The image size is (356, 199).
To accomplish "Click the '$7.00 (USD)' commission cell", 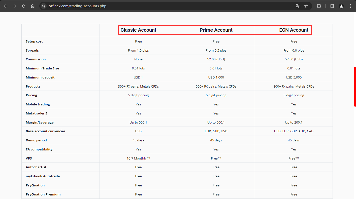I will [x=294, y=59].
